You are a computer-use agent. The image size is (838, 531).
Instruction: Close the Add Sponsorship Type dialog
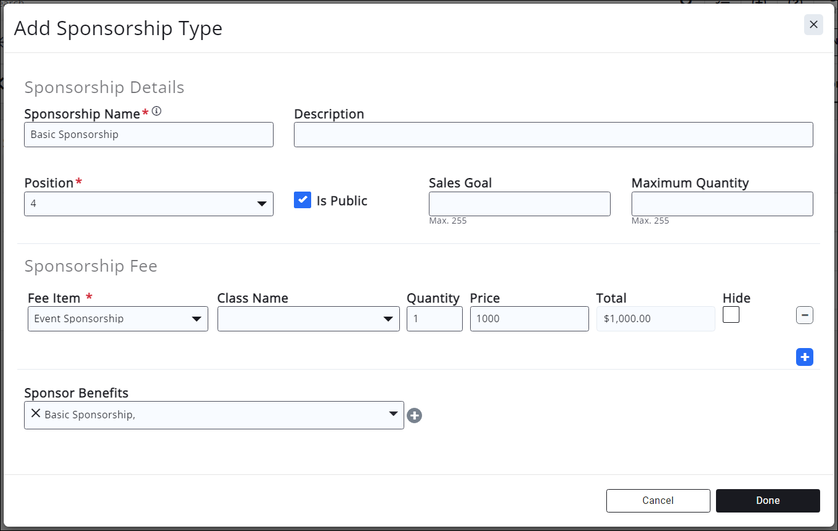pos(813,25)
